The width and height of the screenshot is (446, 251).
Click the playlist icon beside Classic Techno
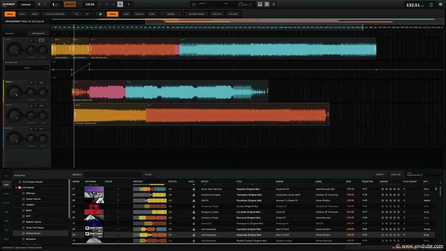[23, 199]
